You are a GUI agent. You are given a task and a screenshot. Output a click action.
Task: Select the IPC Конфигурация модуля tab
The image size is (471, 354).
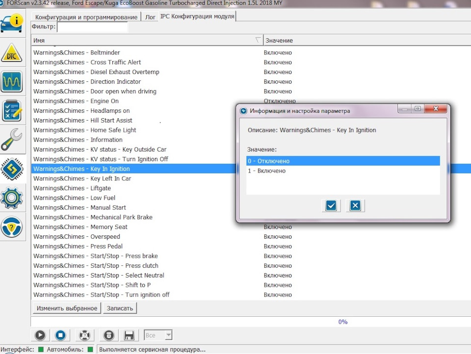point(197,16)
